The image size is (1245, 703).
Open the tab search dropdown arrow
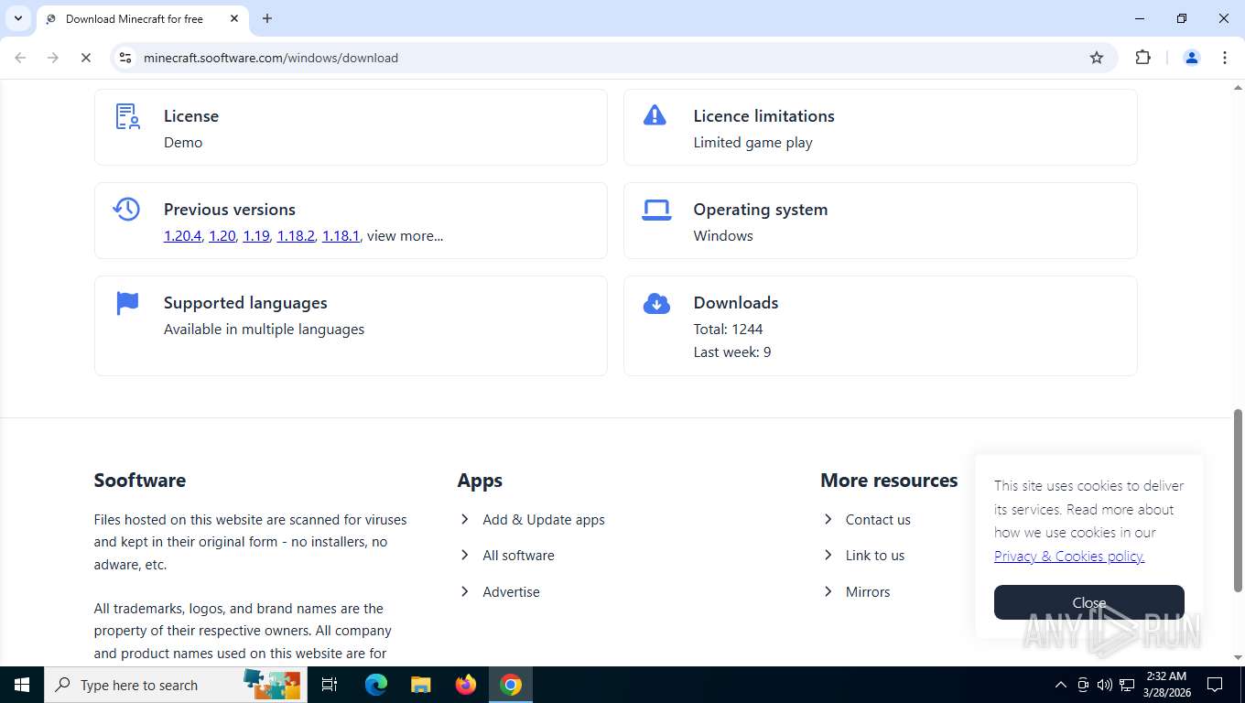coord(17,18)
